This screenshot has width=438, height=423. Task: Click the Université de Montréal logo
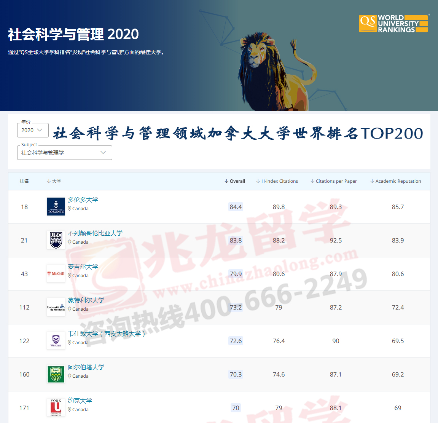pyautogui.click(x=56, y=307)
